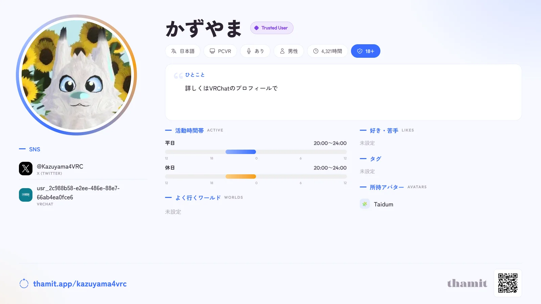Click the 所持アバター AVATARS heading

(x=393, y=187)
